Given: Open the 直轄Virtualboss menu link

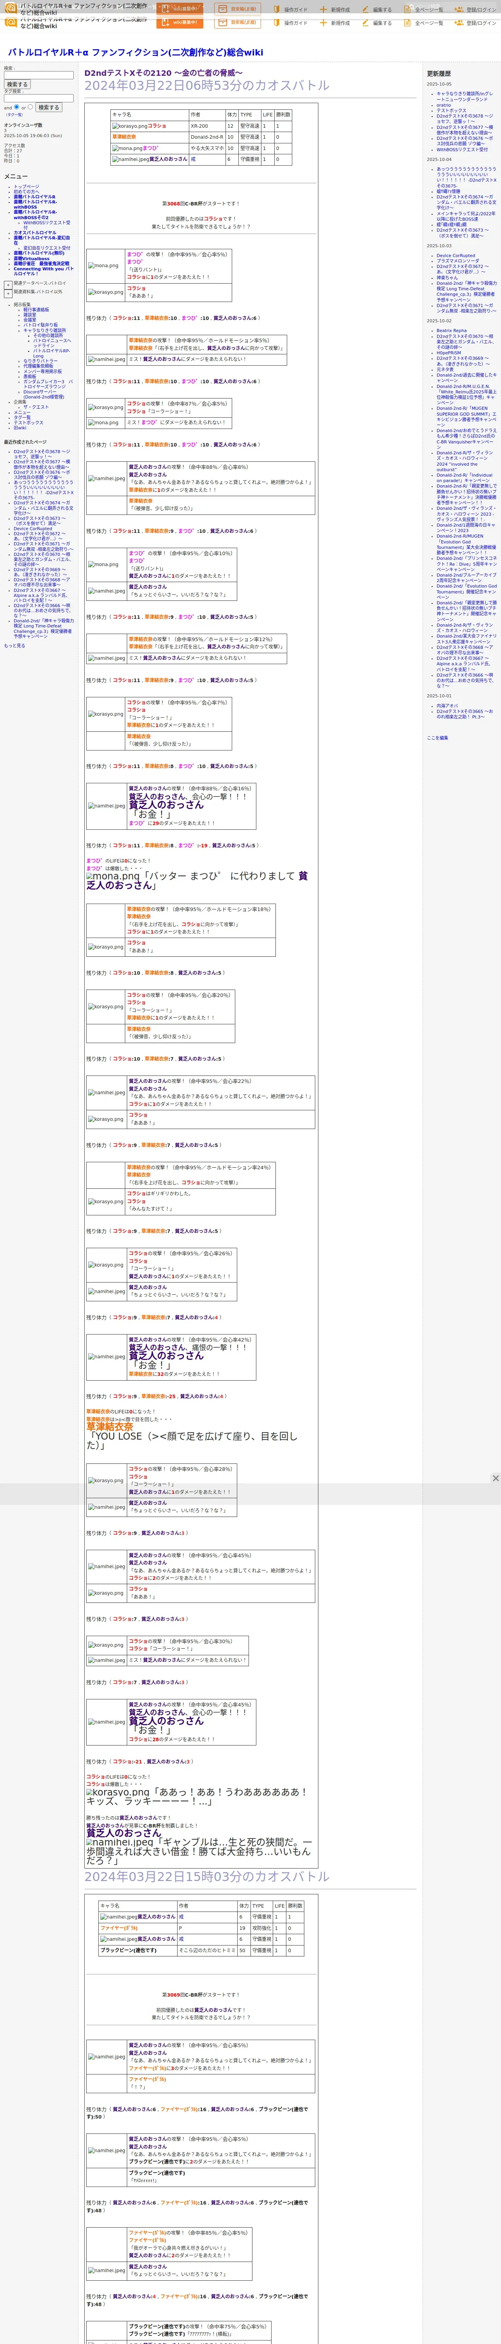Looking at the screenshot, I should pos(32,258).
